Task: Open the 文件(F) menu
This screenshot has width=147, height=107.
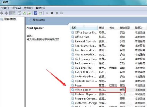Action: click(5, 8)
